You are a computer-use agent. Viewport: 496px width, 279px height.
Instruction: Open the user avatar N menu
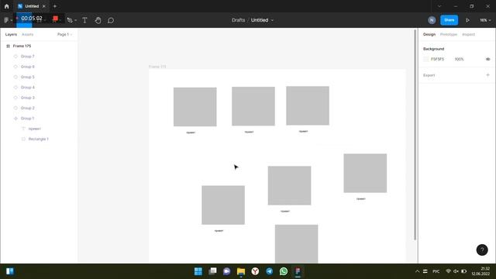(432, 20)
